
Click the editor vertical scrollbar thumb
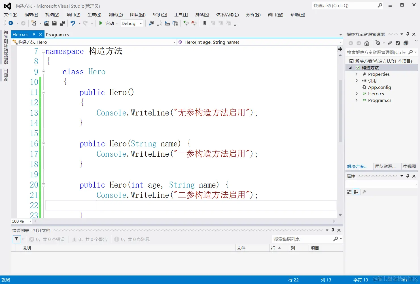pyautogui.click(x=340, y=111)
